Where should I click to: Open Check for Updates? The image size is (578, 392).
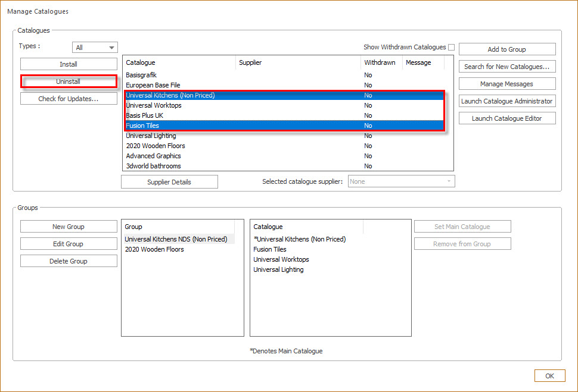tap(69, 99)
